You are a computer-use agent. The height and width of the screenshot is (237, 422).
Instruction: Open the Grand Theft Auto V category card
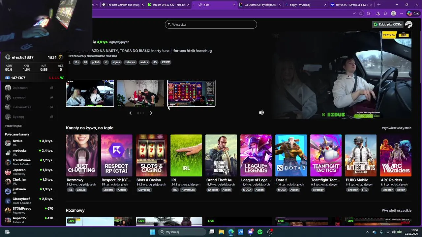pos(221,155)
